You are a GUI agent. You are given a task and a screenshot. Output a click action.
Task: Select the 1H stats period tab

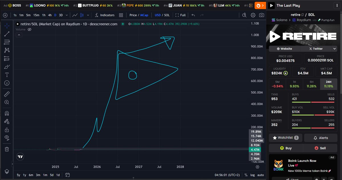[295, 84]
